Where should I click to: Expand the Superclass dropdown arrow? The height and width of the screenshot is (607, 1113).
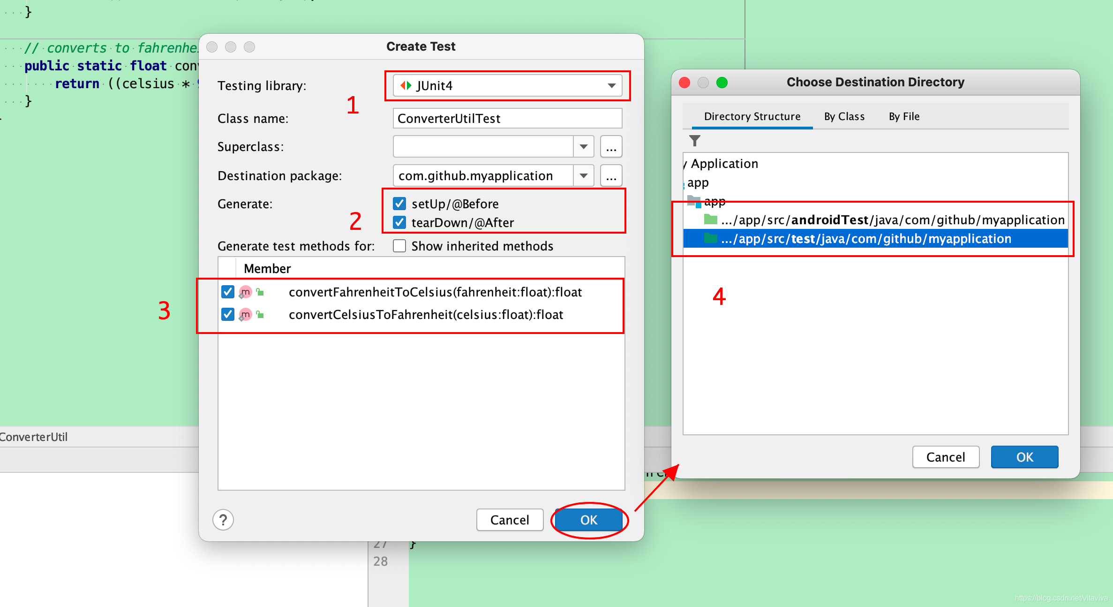(x=584, y=147)
